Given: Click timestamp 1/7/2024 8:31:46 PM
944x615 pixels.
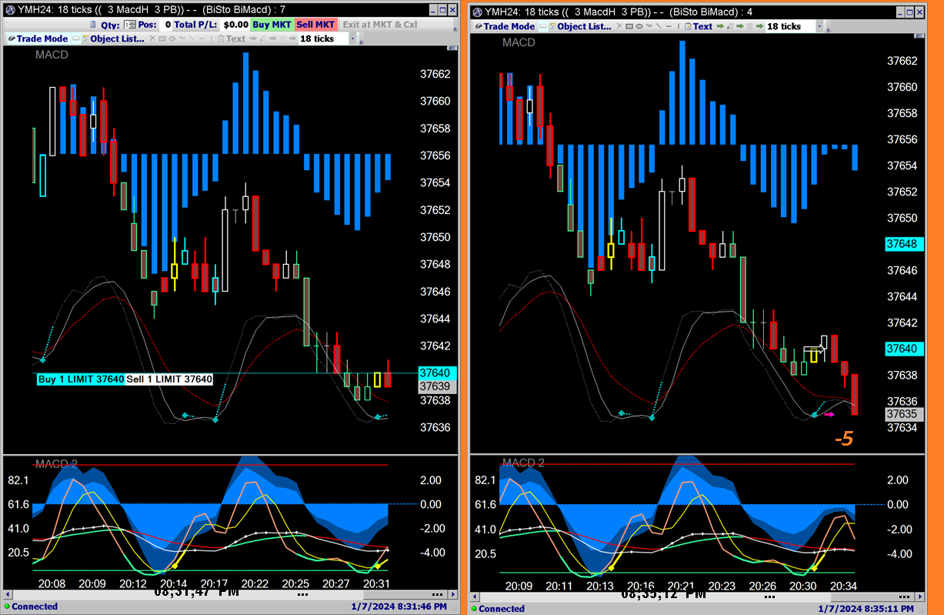Looking at the screenshot, I should [x=399, y=607].
